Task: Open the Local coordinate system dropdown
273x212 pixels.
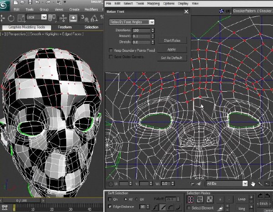Action: point(36,17)
